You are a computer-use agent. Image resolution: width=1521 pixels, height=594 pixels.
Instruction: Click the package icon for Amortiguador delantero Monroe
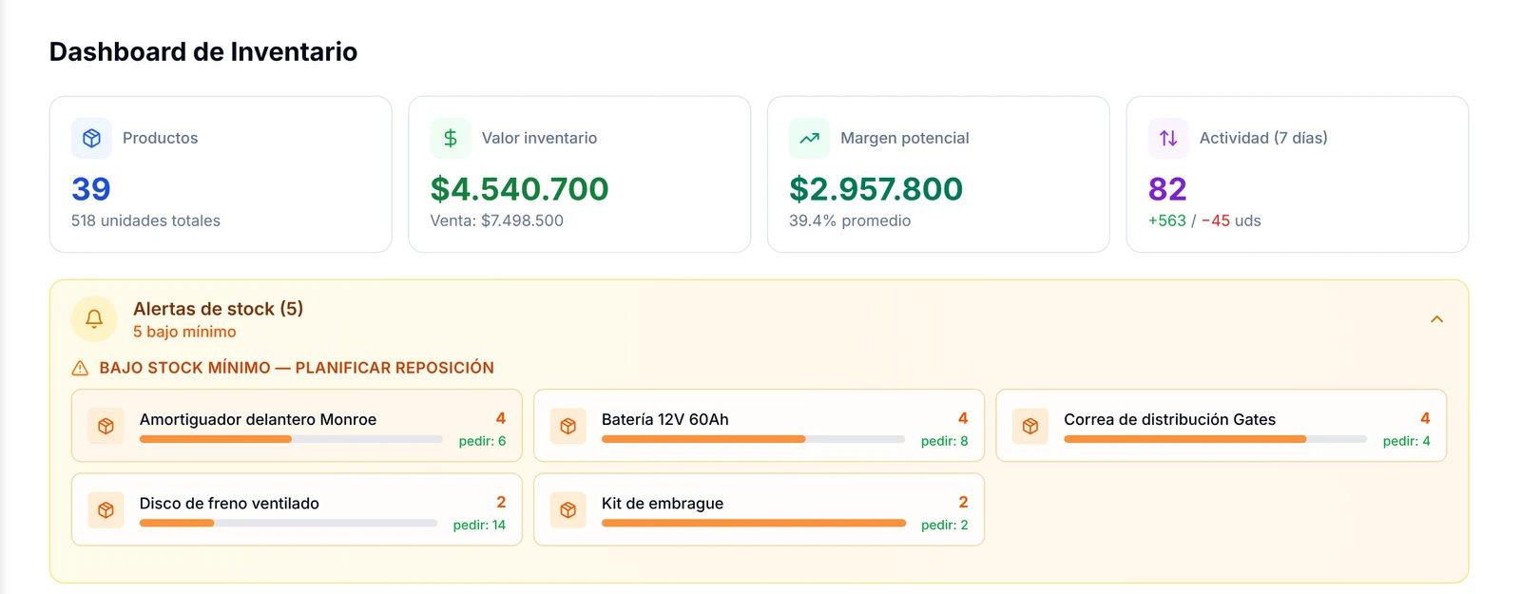106,427
